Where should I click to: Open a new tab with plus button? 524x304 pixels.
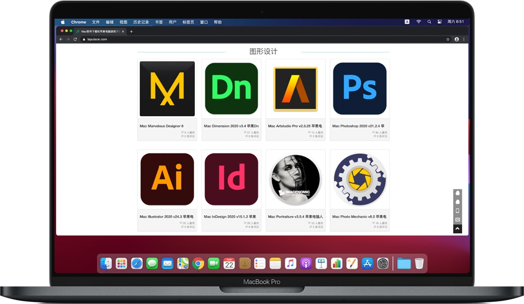[131, 31]
